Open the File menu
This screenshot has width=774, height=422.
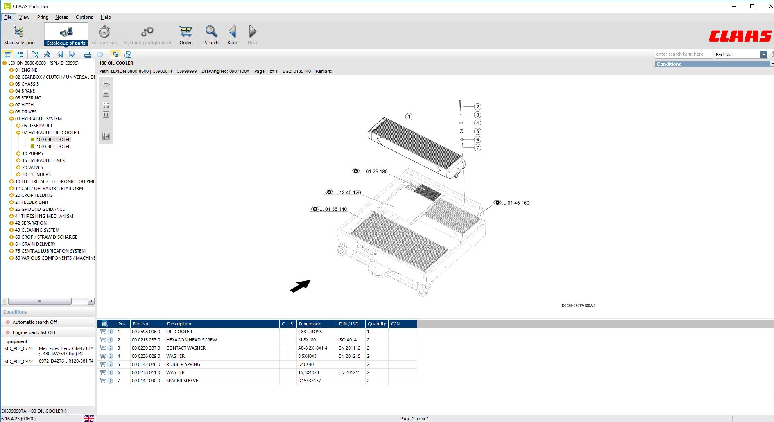8,17
